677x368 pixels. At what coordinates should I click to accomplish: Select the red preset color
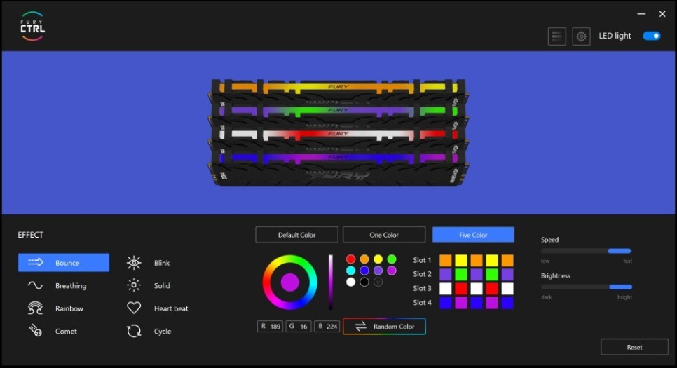tap(350, 259)
